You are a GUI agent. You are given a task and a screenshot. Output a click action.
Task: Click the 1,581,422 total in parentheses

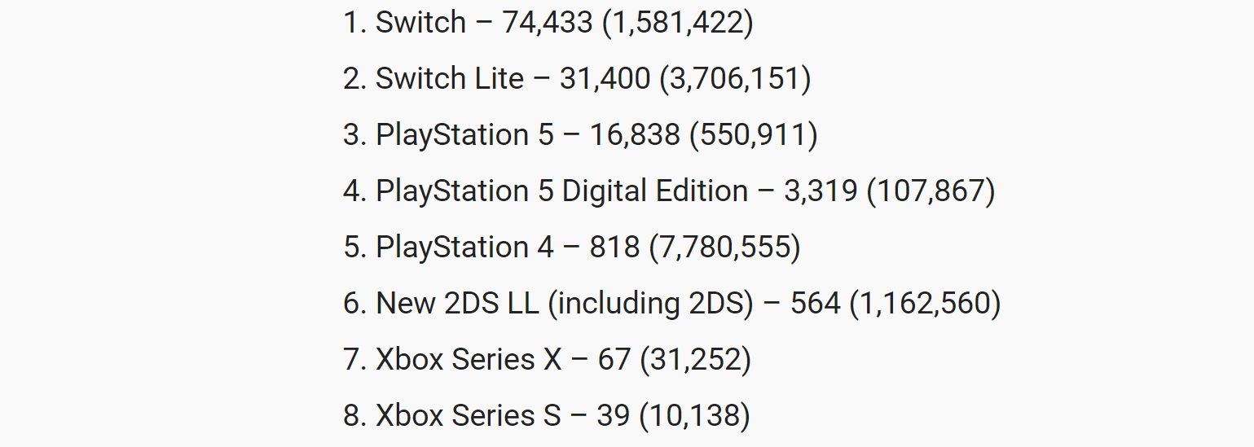tap(677, 23)
